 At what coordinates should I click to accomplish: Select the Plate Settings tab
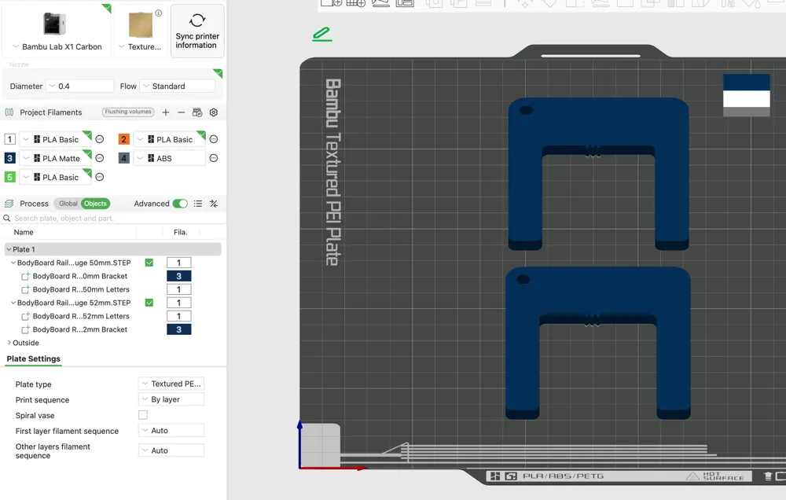pyautogui.click(x=33, y=359)
